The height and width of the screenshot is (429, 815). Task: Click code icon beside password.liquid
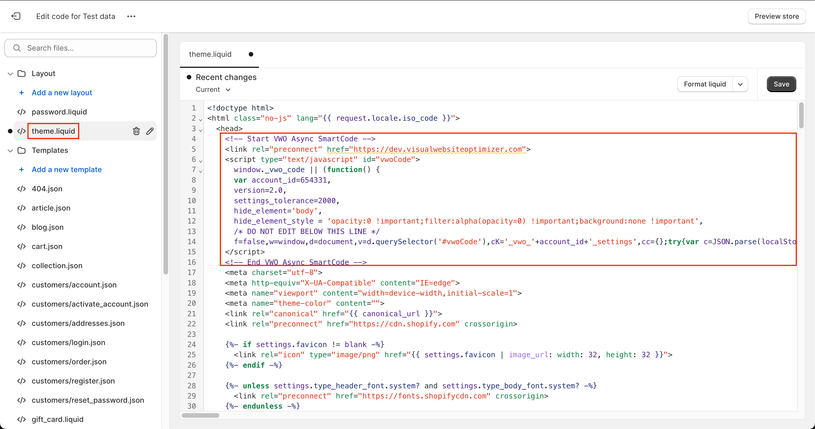pos(22,112)
